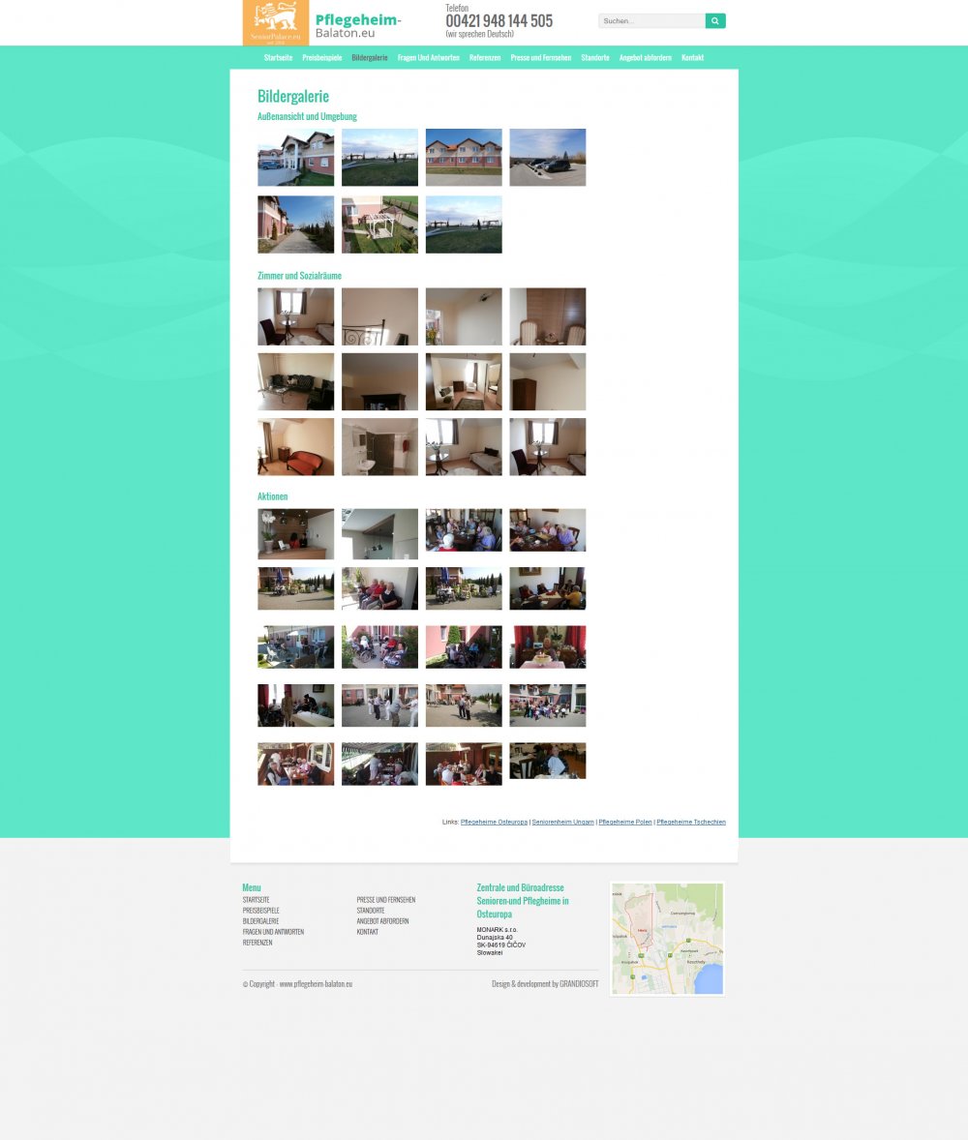Image resolution: width=968 pixels, height=1140 pixels.
Task: Open the wood-paneled room with chairs photo
Action: coord(548,316)
